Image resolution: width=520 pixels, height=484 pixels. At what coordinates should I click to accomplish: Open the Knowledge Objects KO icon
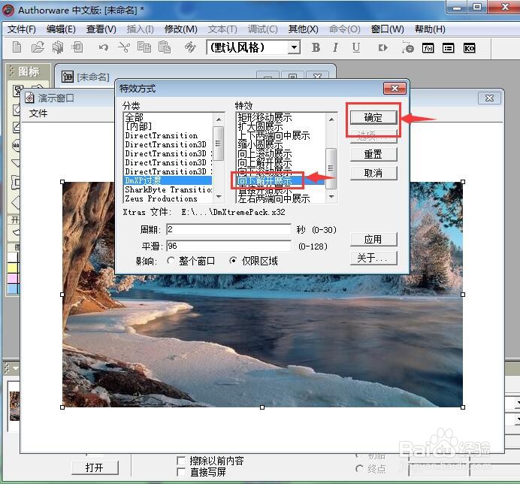click(469, 48)
